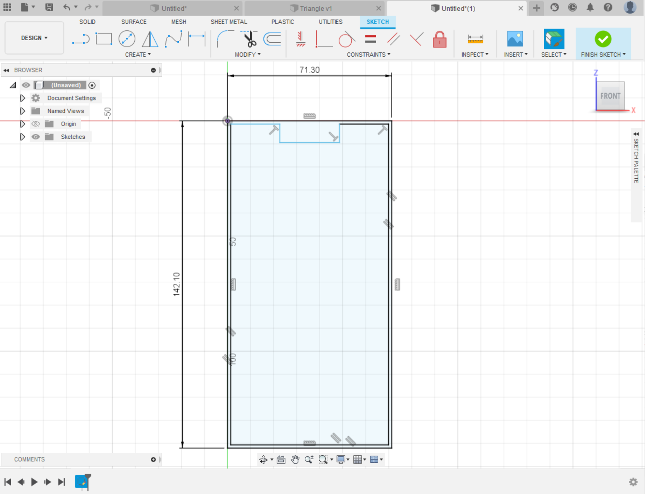Switch to the UTILITIES tab
This screenshot has width=645, height=494.
(331, 22)
